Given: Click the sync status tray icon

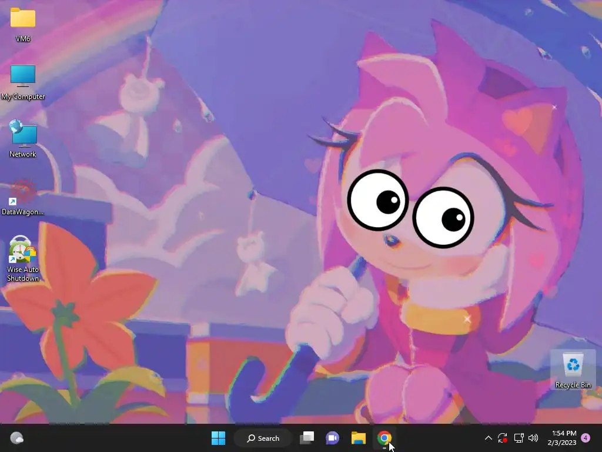Looking at the screenshot, I should (503, 438).
